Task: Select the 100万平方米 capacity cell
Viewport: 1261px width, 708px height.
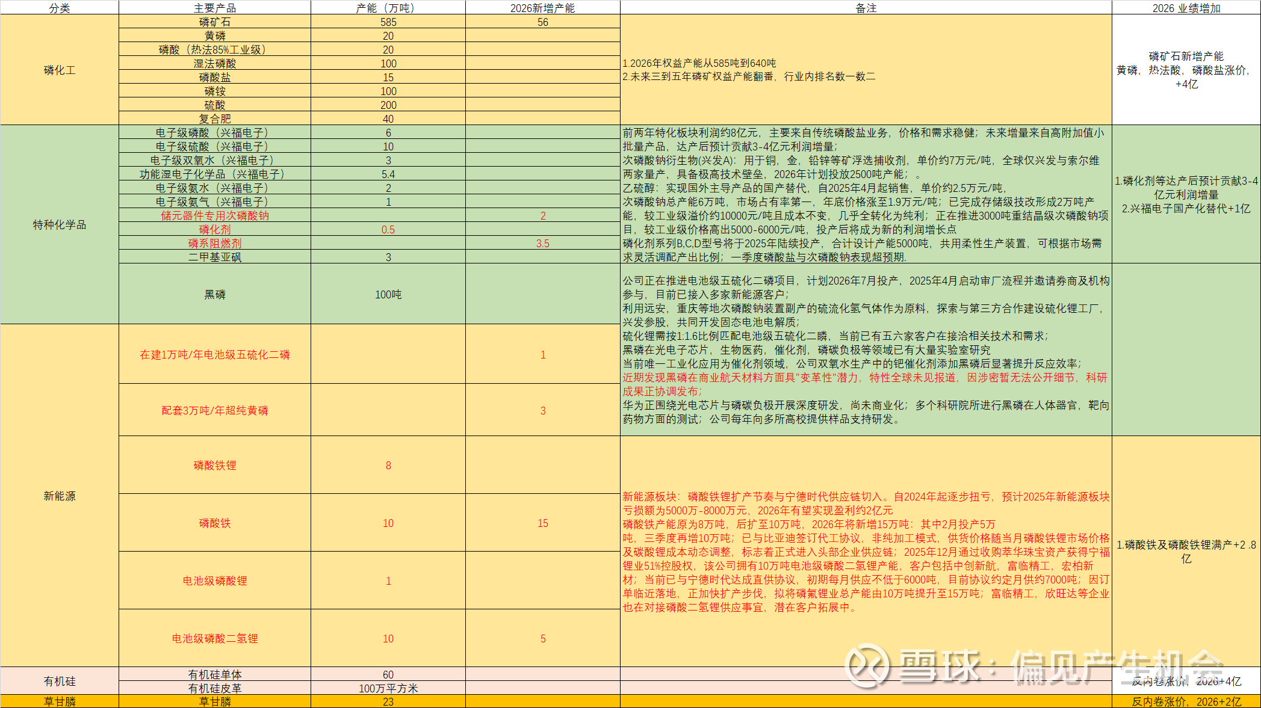Action: [388, 688]
